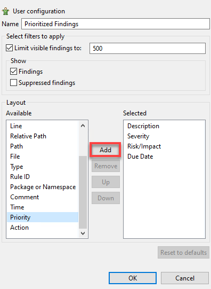Add the selected Priority column
The image size is (211, 289).
coord(106,150)
